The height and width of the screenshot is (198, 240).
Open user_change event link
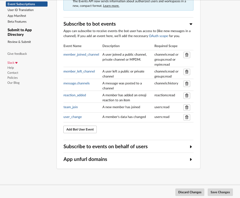pyautogui.click(x=73, y=117)
